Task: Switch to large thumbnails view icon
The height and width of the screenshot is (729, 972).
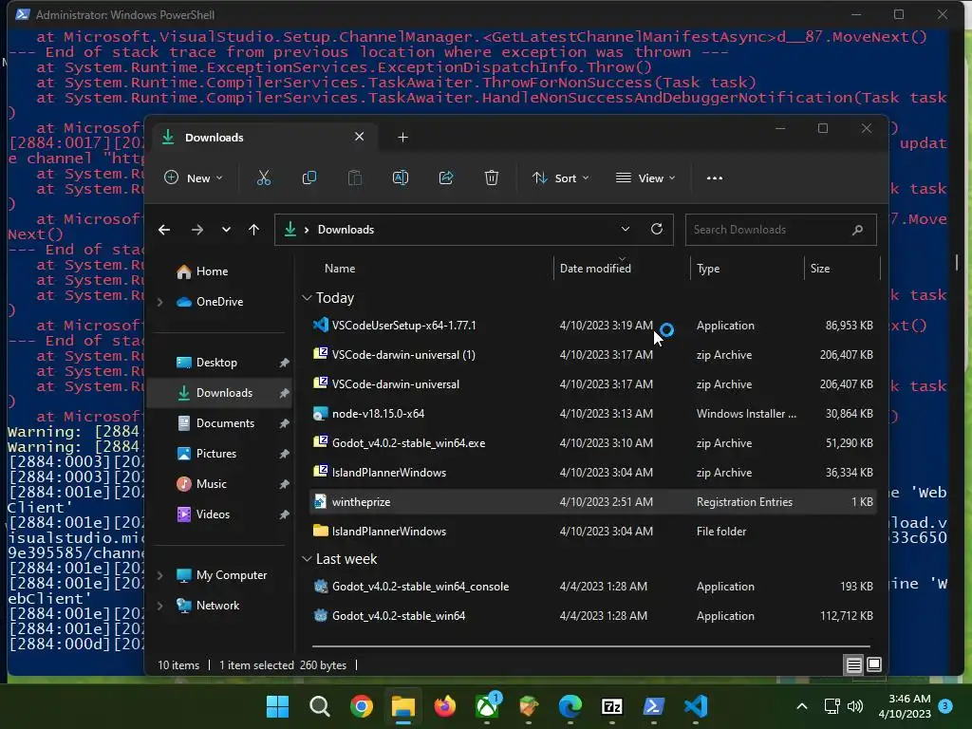Action: [x=874, y=665]
